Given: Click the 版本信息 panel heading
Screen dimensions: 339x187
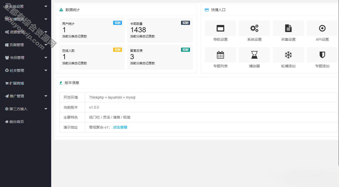Looking at the screenshot, I should (72, 83).
